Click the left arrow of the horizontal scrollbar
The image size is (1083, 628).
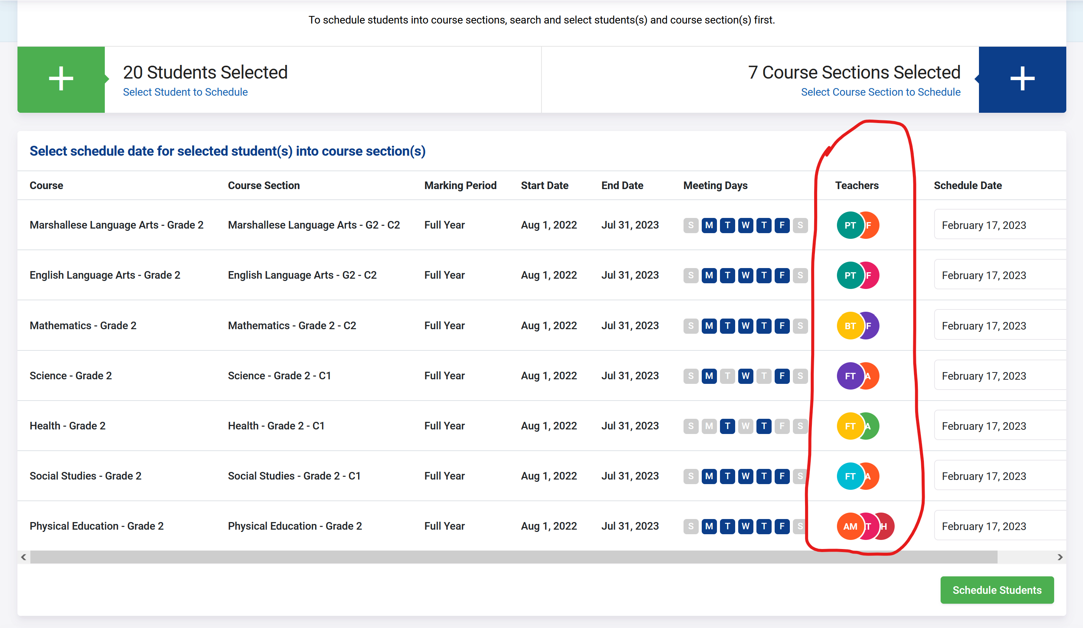tap(24, 557)
